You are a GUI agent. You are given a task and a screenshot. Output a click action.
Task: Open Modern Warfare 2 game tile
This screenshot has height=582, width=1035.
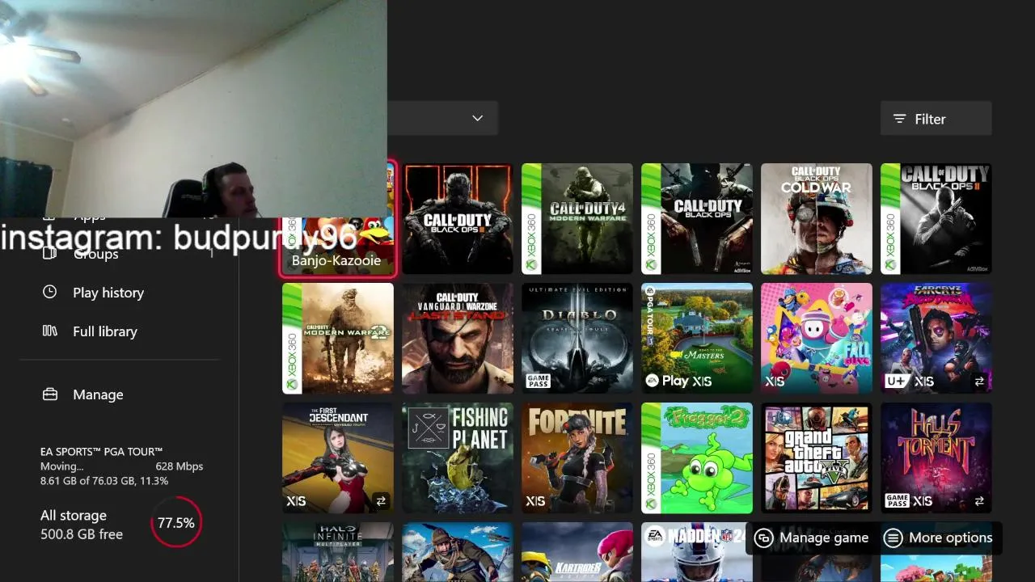(x=338, y=338)
